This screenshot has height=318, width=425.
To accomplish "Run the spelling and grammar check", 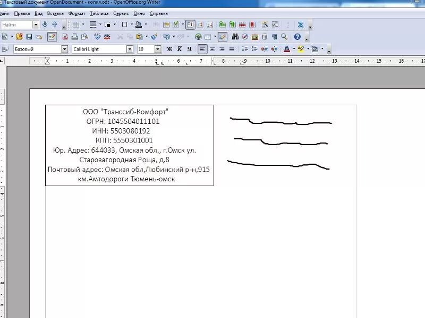I will pyautogui.click(x=97, y=37).
